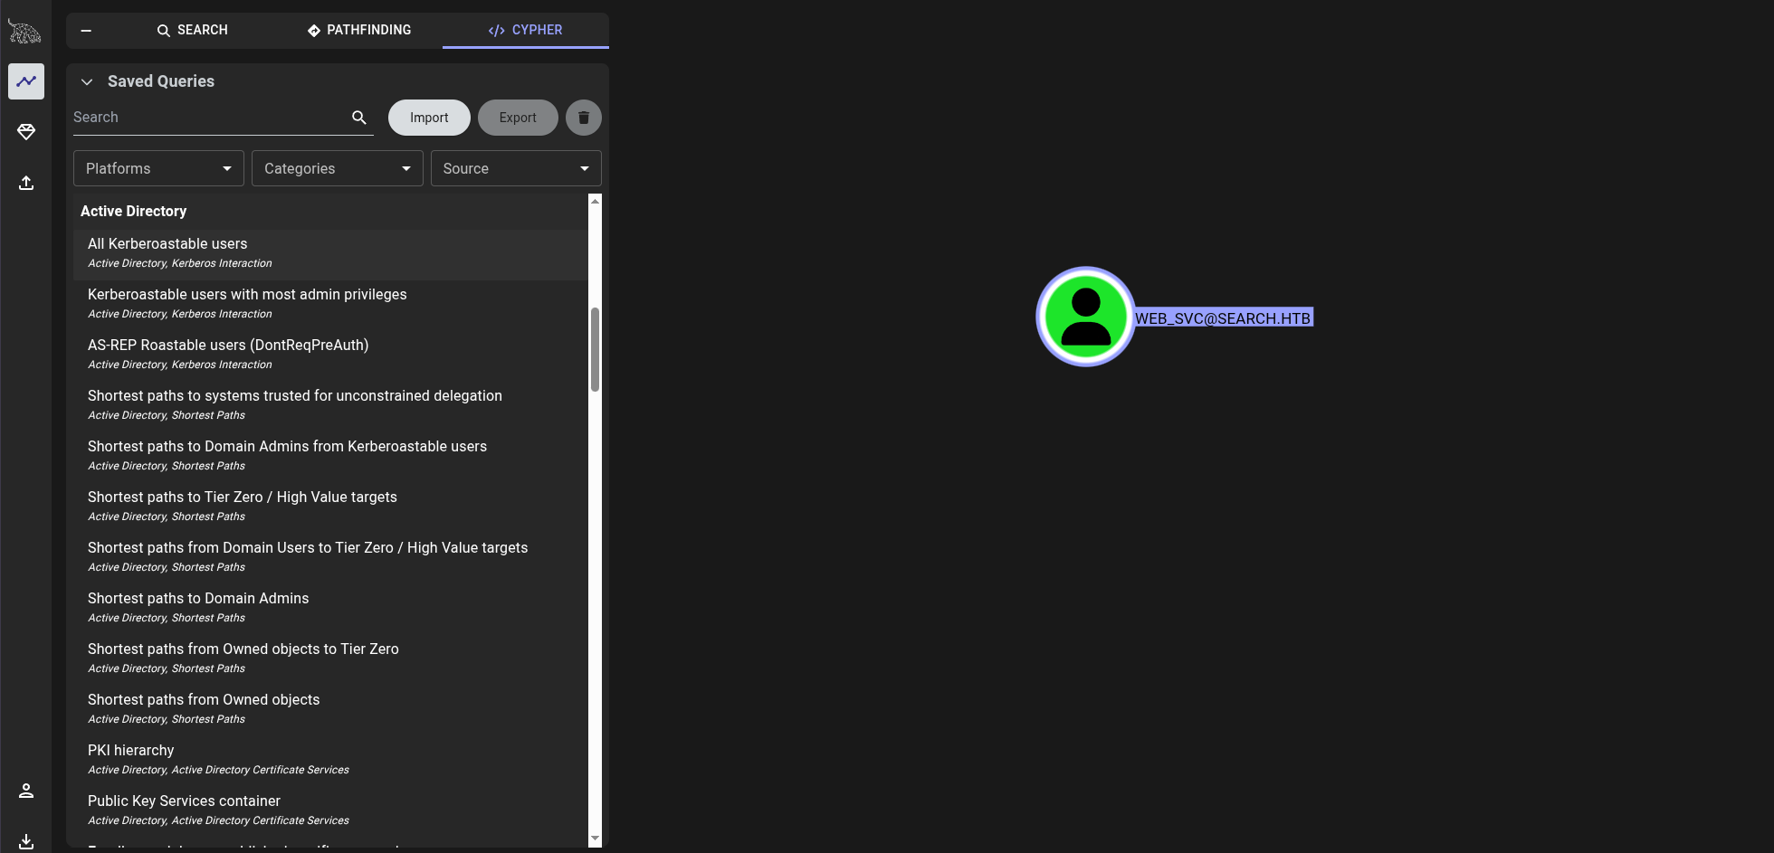Open the Platforms dropdown
1774x853 pixels.
point(158,168)
